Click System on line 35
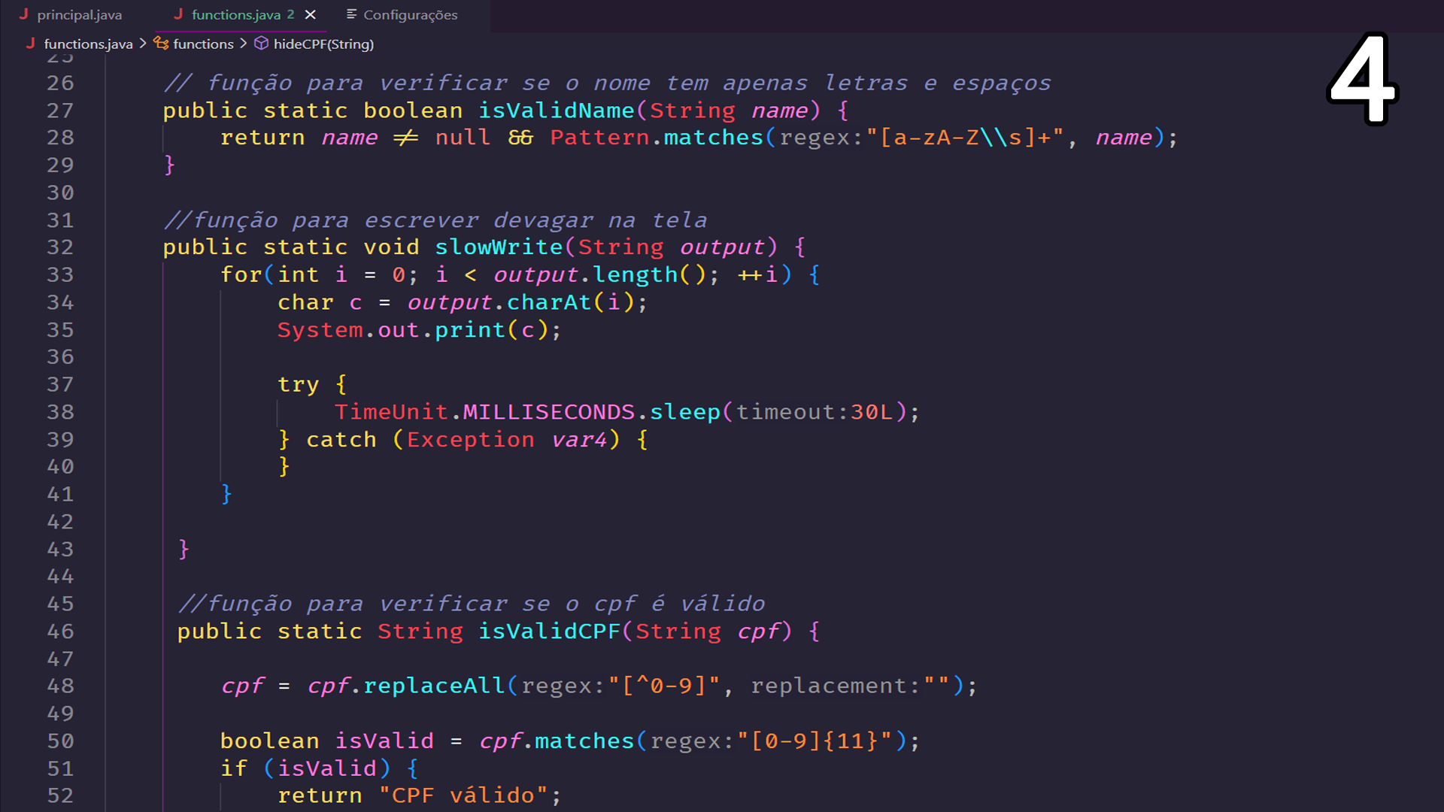This screenshot has width=1444, height=812. [x=320, y=330]
